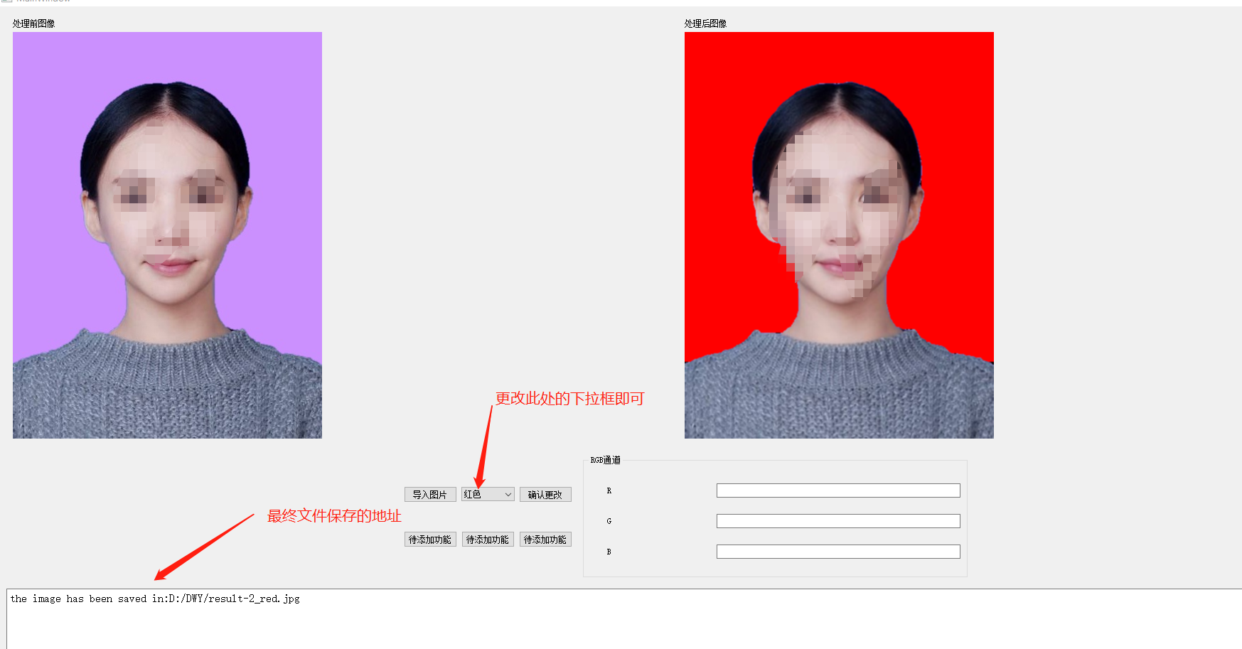1242x649 pixels.
Task: Click the red-background processed photo preview
Action: [838, 234]
